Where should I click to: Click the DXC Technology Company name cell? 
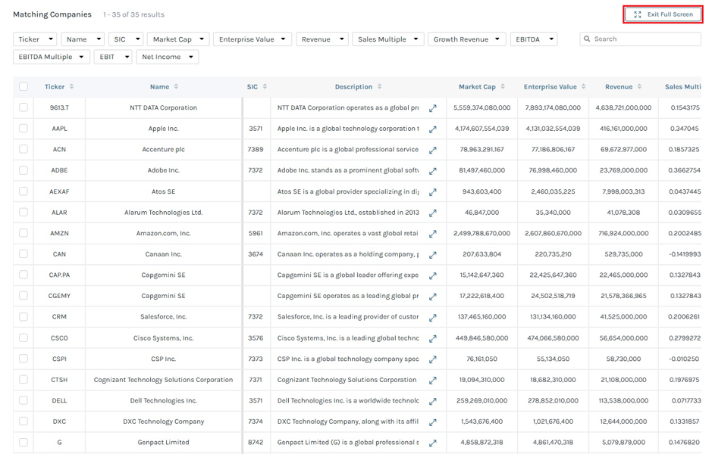pyautogui.click(x=164, y=421)
